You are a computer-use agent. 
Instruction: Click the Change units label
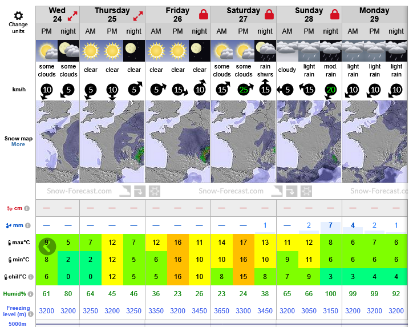(x=18, y=27)
